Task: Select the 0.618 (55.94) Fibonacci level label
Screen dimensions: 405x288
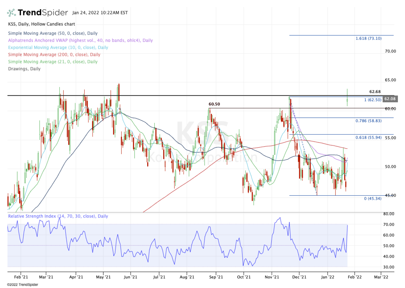Action: [x=369, y=138]
